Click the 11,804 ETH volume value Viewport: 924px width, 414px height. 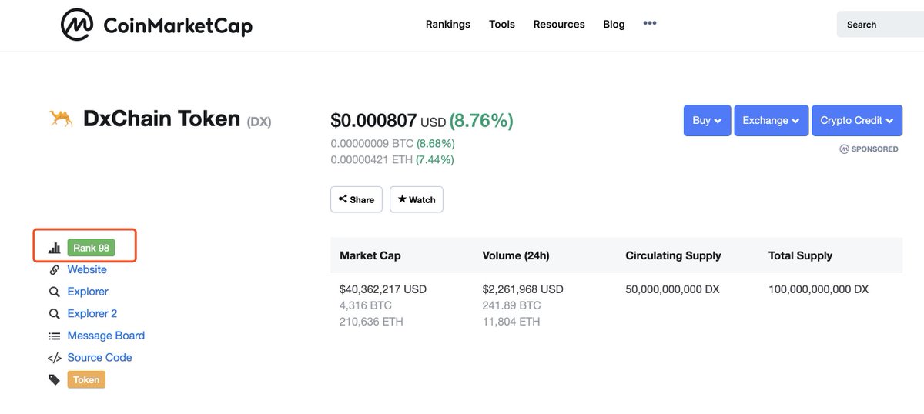tap(511, 322)
